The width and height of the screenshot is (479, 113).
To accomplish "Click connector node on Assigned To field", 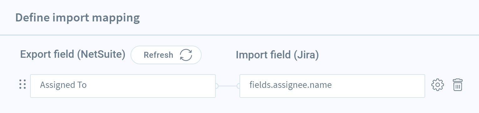I will point(216,86).
